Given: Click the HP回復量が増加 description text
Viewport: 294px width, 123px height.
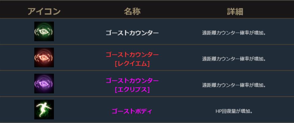Looking at the screenshot, I should (234, 111).
